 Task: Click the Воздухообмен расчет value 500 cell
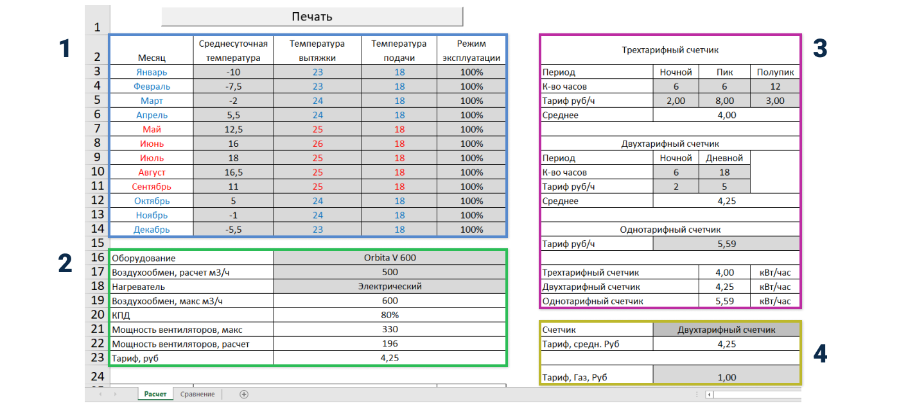click(390, 272)
